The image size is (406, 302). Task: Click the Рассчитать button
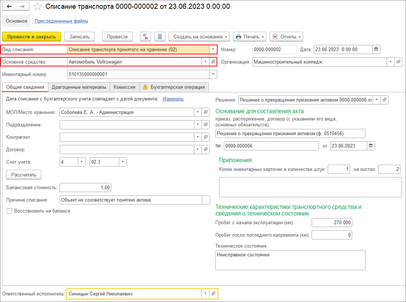pos(24,175)
